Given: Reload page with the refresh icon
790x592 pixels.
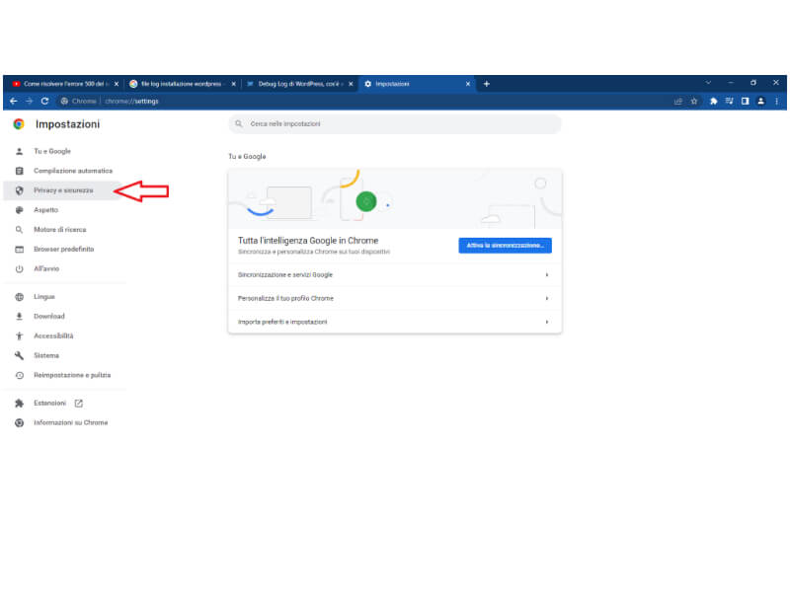Looking at the screenshot, I should [x=44, y=102].
